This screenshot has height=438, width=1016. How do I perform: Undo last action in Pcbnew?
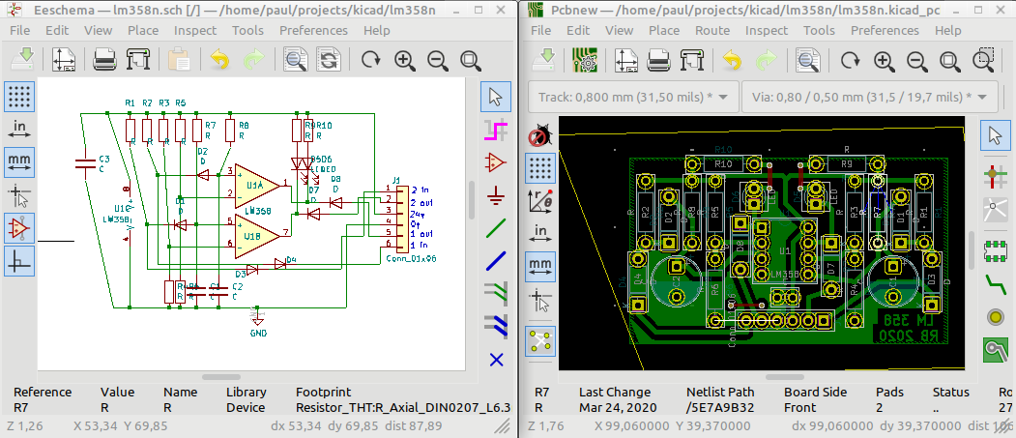click(x=732, y=60)
